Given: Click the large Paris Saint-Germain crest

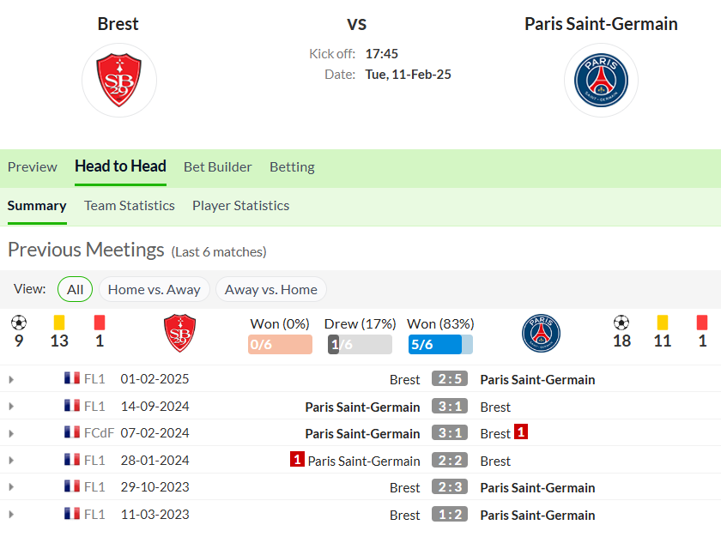Looking at the screenshot, I should [x=601, y=81].
